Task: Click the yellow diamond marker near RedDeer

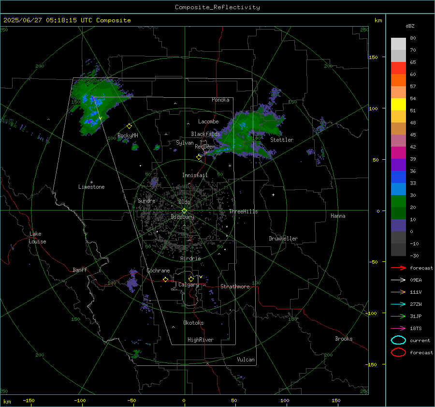Action: pos(199,157)
